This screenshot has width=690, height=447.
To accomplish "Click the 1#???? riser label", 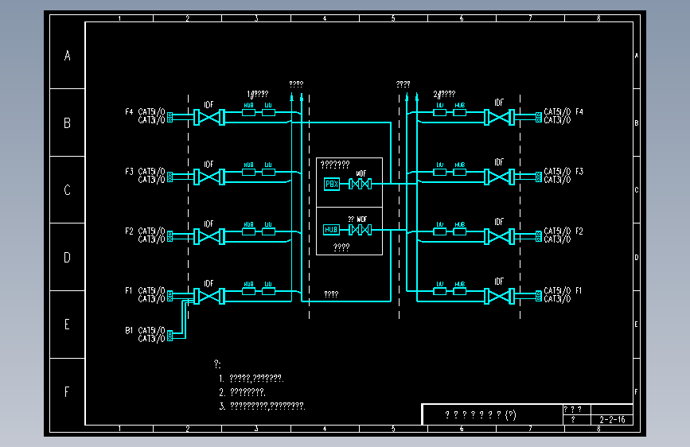I will pyautogui.click(x=257, y=94).
